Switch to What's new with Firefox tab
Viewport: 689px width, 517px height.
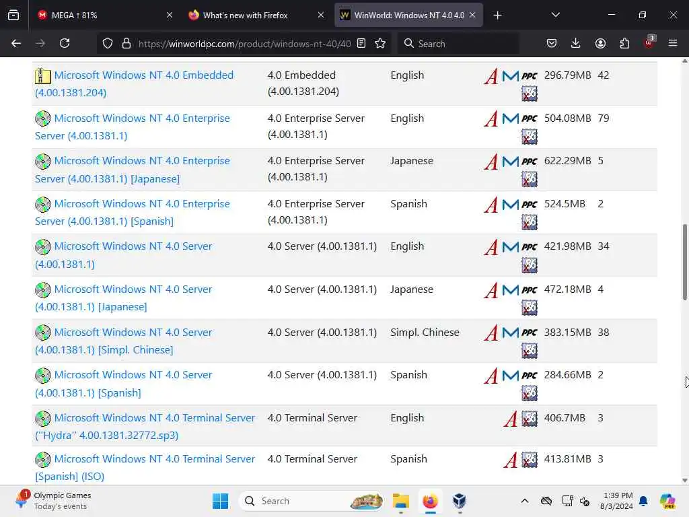pos(256,15)
